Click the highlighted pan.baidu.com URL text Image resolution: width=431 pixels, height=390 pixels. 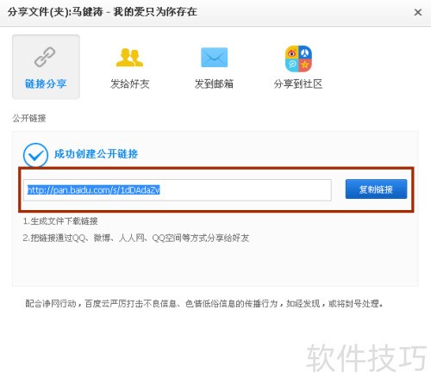[93, 190]
